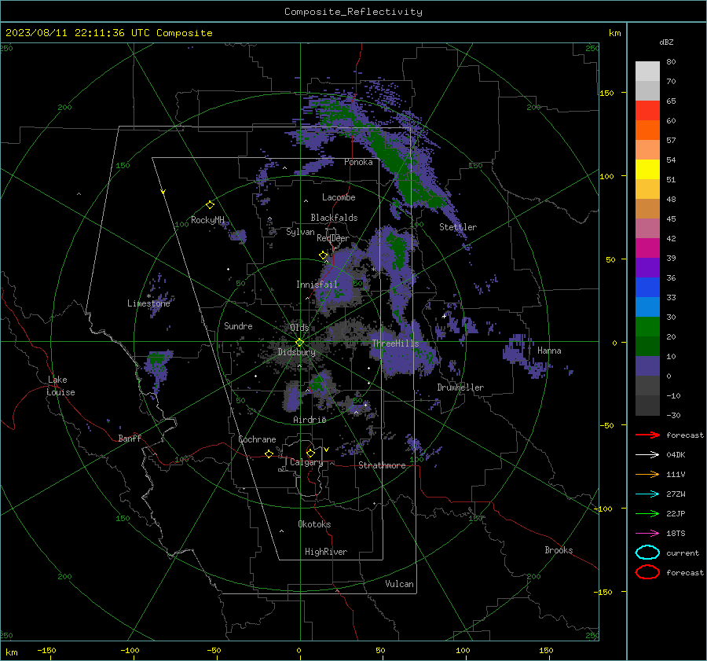Select the bright green swatch above the 20 label
The width and height of the screenshot is (707, 661).
(647, 326)
